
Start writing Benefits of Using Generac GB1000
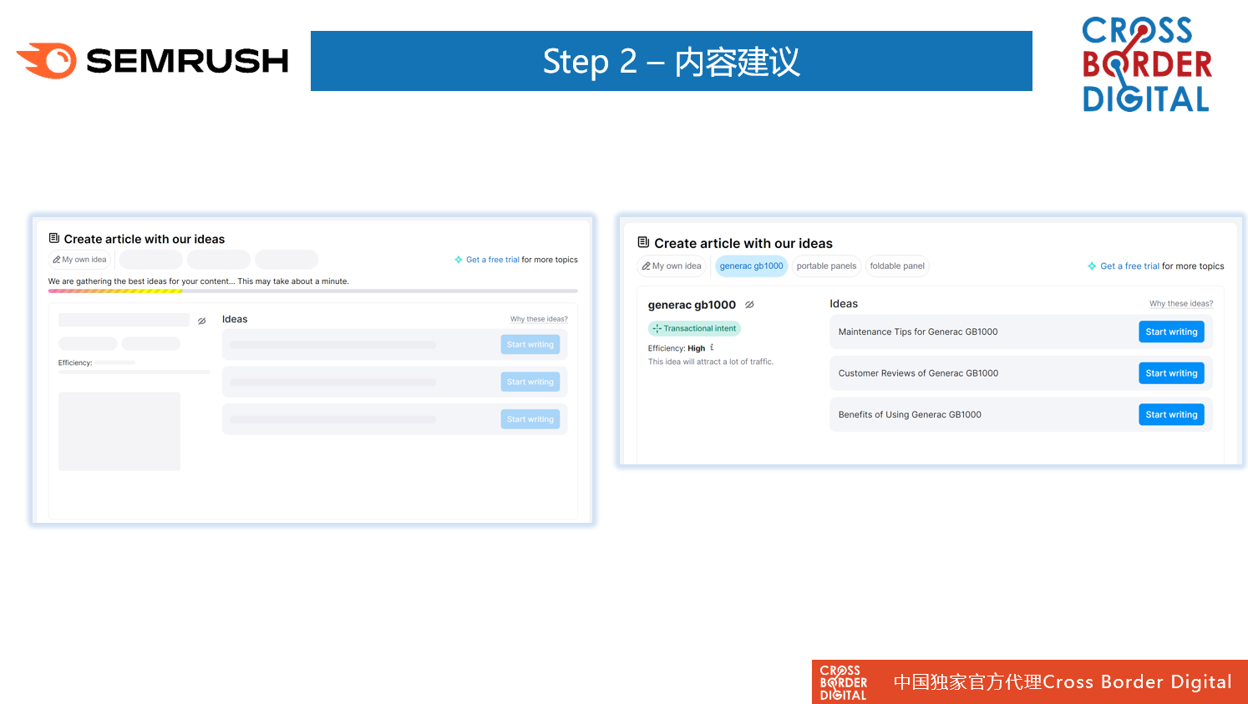[x=1171, y=415]
